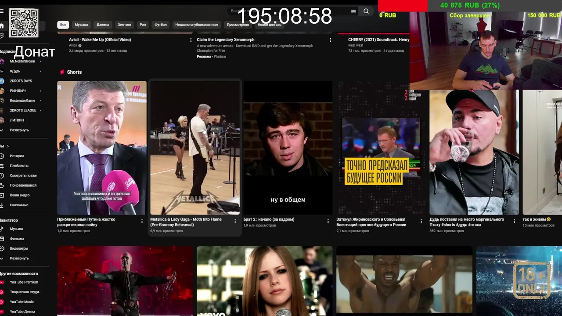Select the 'Футбол' filter chip
562x316 pixels.
(161, 25)
